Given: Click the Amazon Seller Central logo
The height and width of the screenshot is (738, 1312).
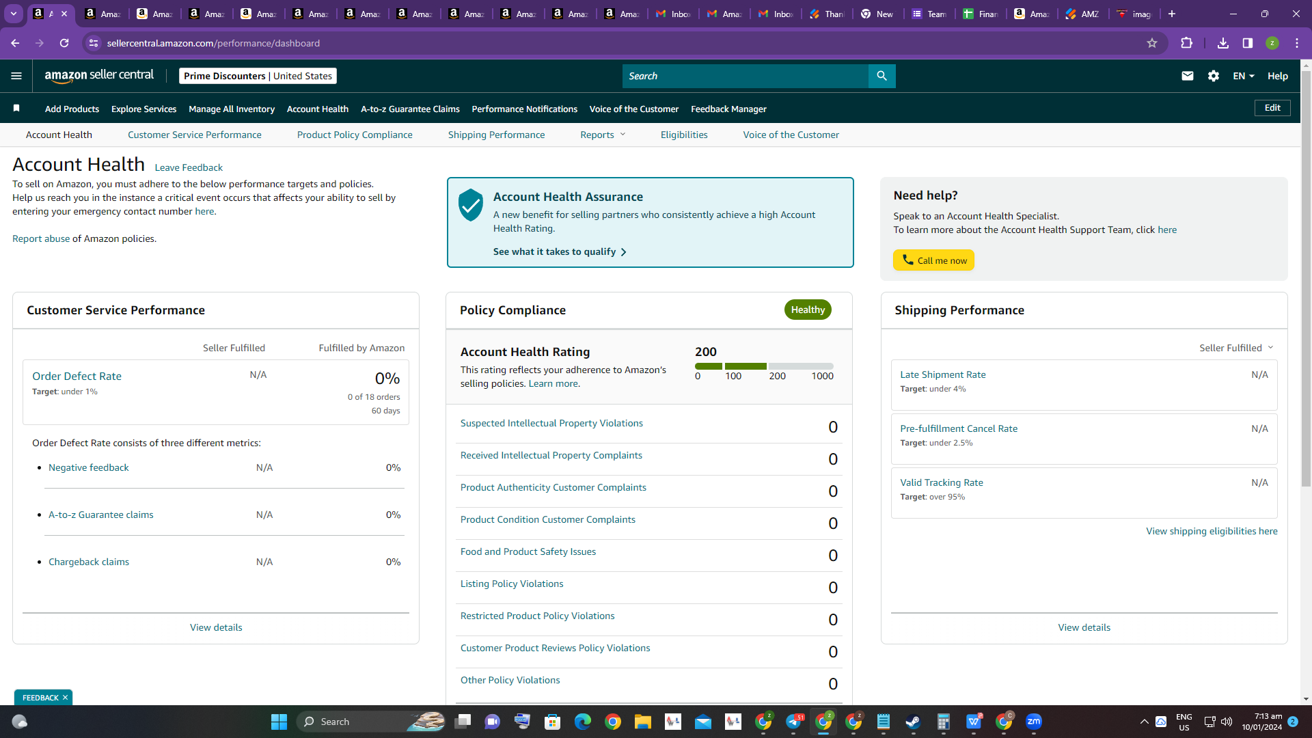Looking at the screenshot, I should point(99,76).
